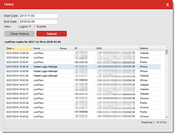Image resolution: width=176 pixels, height=135 pixels.
Task: Click the LastPass name cell at 19:03:14
Action: click(38, 89)
